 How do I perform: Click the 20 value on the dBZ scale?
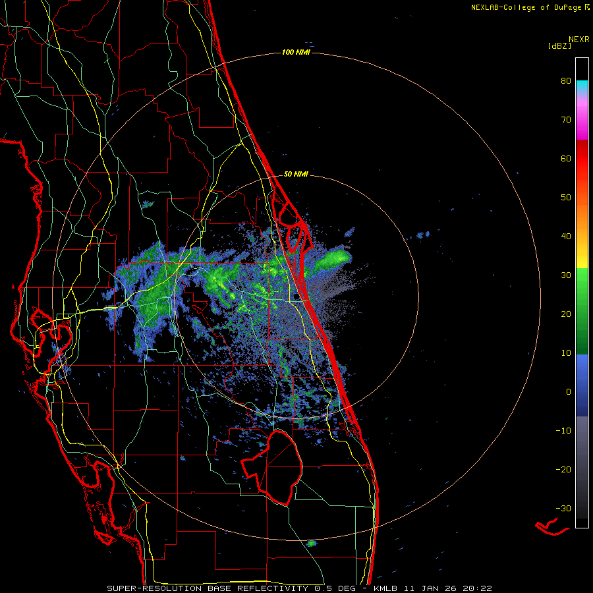tap(566, 314)
